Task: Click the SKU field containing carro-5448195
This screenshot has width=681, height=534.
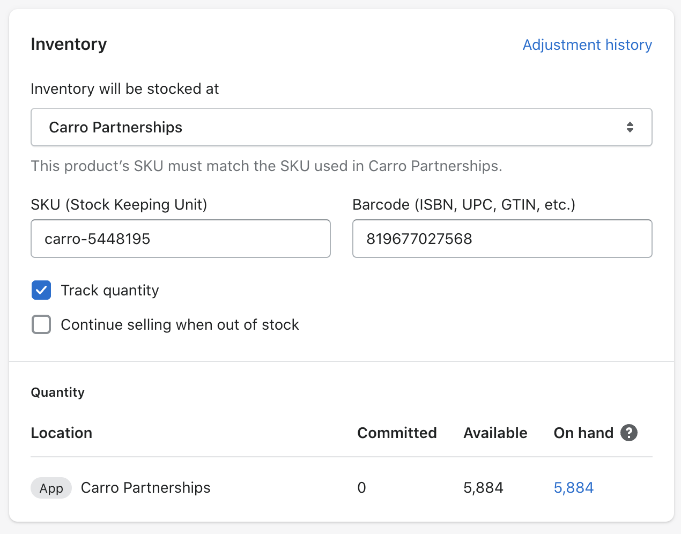Action: (x=180, y=239)
